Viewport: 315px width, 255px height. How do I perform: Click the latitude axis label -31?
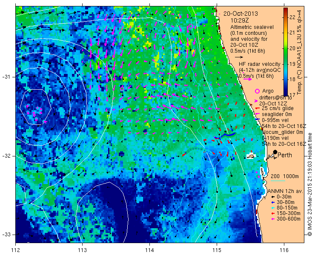click(x=6, y=77)
